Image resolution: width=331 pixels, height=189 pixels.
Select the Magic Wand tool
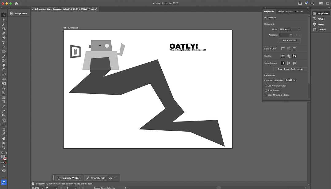4,24
